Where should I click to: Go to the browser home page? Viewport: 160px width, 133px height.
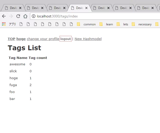coord(25,16)
